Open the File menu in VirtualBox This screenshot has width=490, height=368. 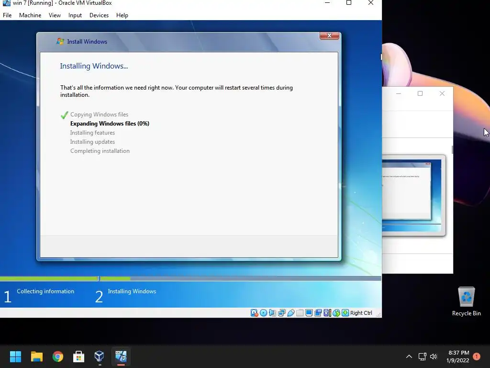click(x=7, y=15)
